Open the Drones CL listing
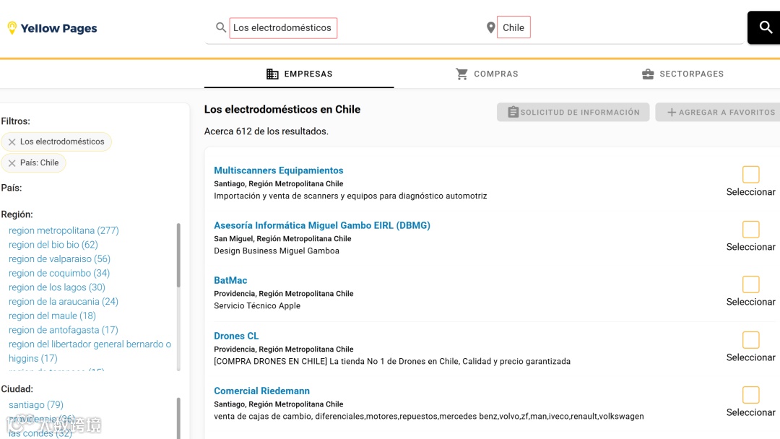The image size is (780, 439). (x=236, y=336)
